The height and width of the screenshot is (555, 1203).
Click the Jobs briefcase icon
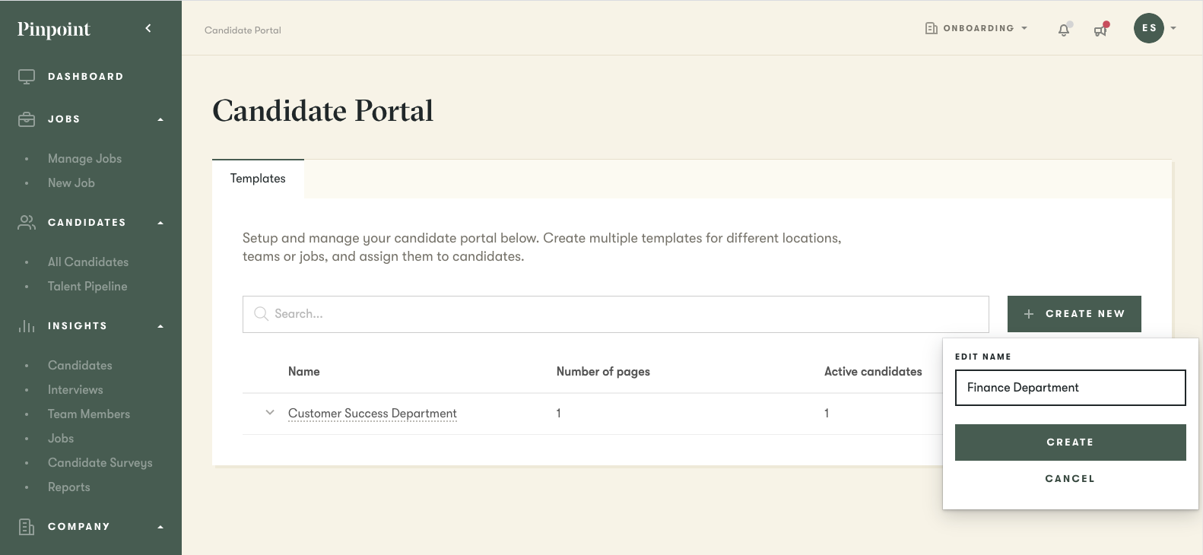27,119
